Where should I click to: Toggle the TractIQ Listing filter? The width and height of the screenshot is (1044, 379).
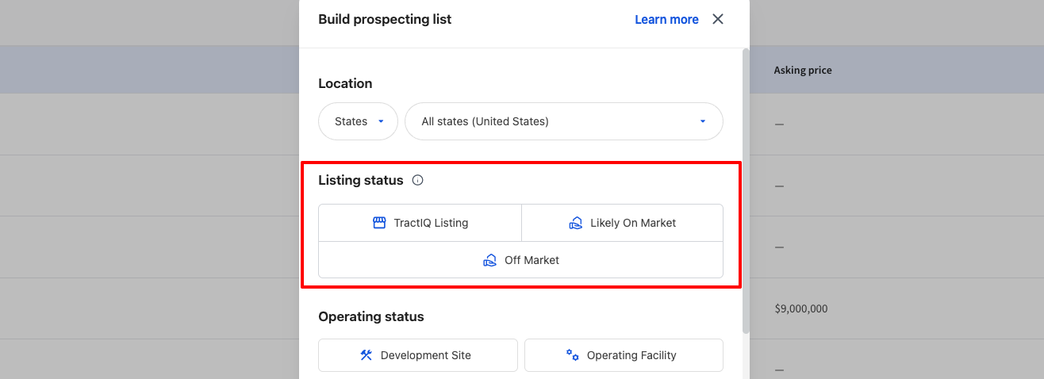click(x=420, y=223)
